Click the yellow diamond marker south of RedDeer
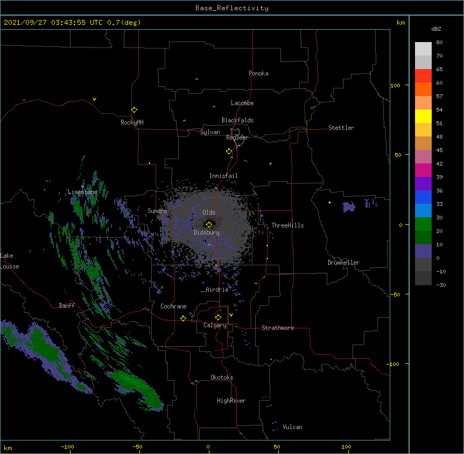Viewport: 464px width, 454px height. 229,152
